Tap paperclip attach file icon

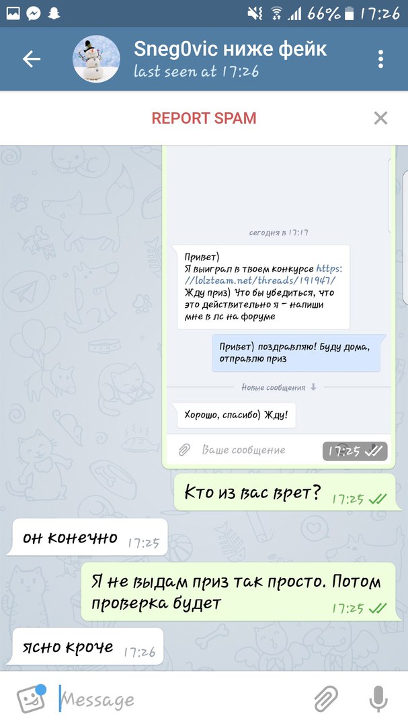coord(326,698)
